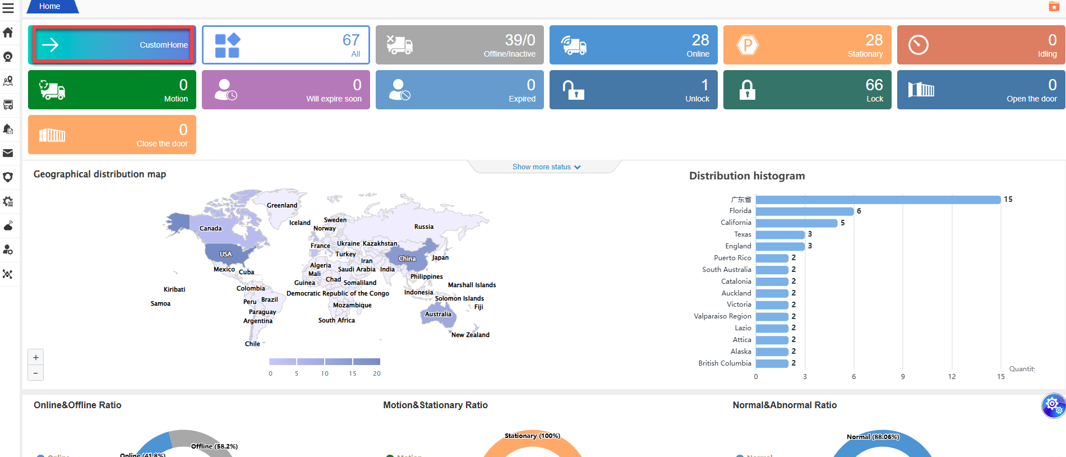Click the orange star icon at top right
The width and height of the screenshot is (1066, 457).
click(x=1054, y=6)
